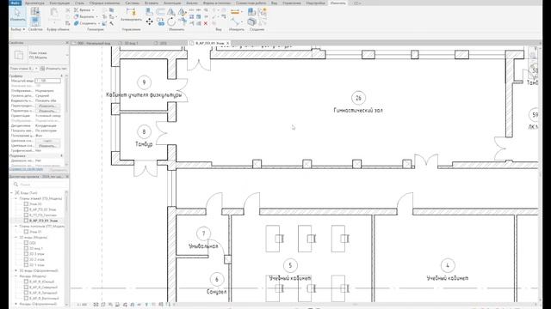This screenshot has height=309, width=551.
Task: Collapse the Графика properties section
Action: 62,76
